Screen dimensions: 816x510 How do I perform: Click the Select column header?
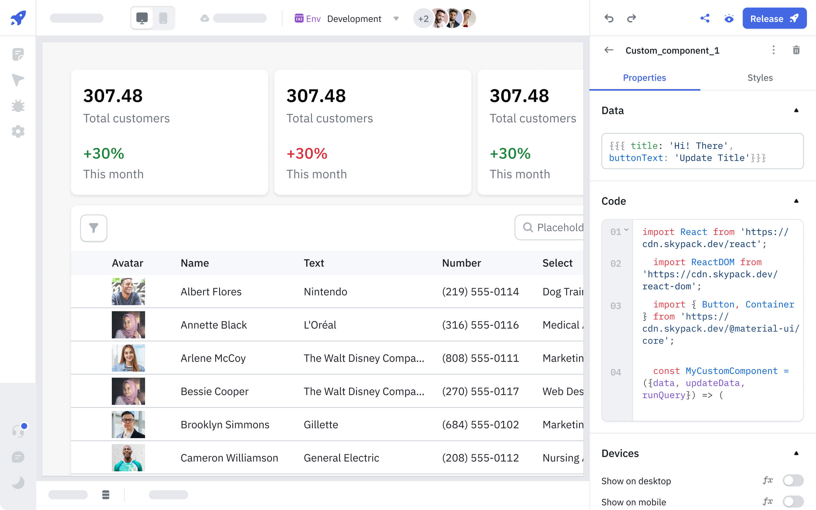click(x=557, y=263)
